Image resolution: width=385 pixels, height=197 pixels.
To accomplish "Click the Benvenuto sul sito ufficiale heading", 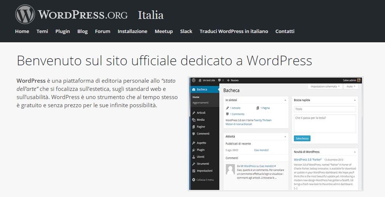I will coord(164,60).
